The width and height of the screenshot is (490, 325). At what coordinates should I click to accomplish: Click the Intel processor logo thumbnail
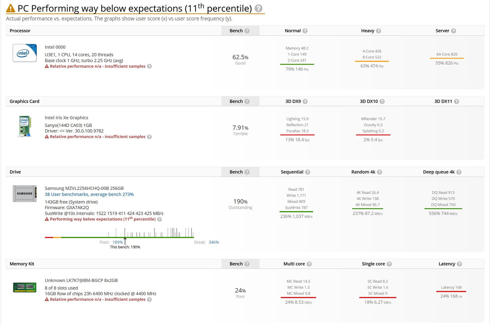25,53
